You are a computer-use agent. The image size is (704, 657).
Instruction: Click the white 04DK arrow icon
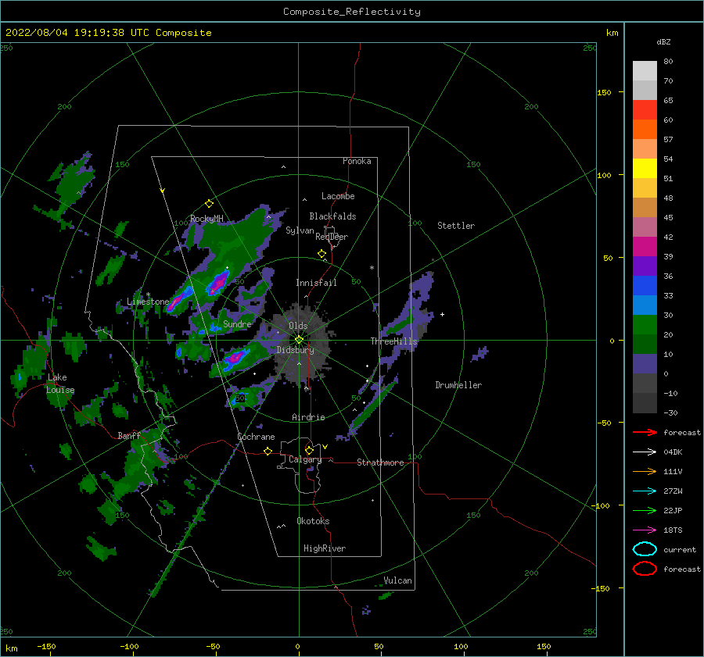pyautogui.click(x=645, y=452)
